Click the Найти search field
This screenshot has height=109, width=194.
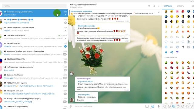point(34,6)
